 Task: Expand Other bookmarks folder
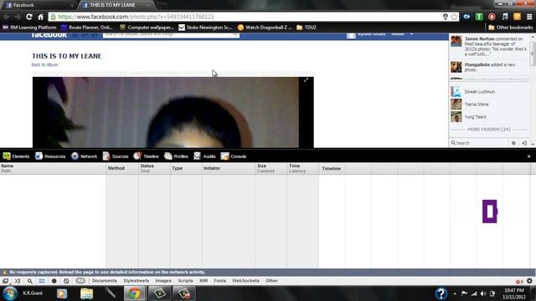[510, 28]
